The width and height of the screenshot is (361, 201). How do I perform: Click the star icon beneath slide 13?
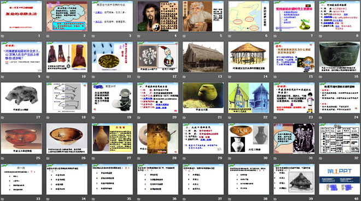184,76
